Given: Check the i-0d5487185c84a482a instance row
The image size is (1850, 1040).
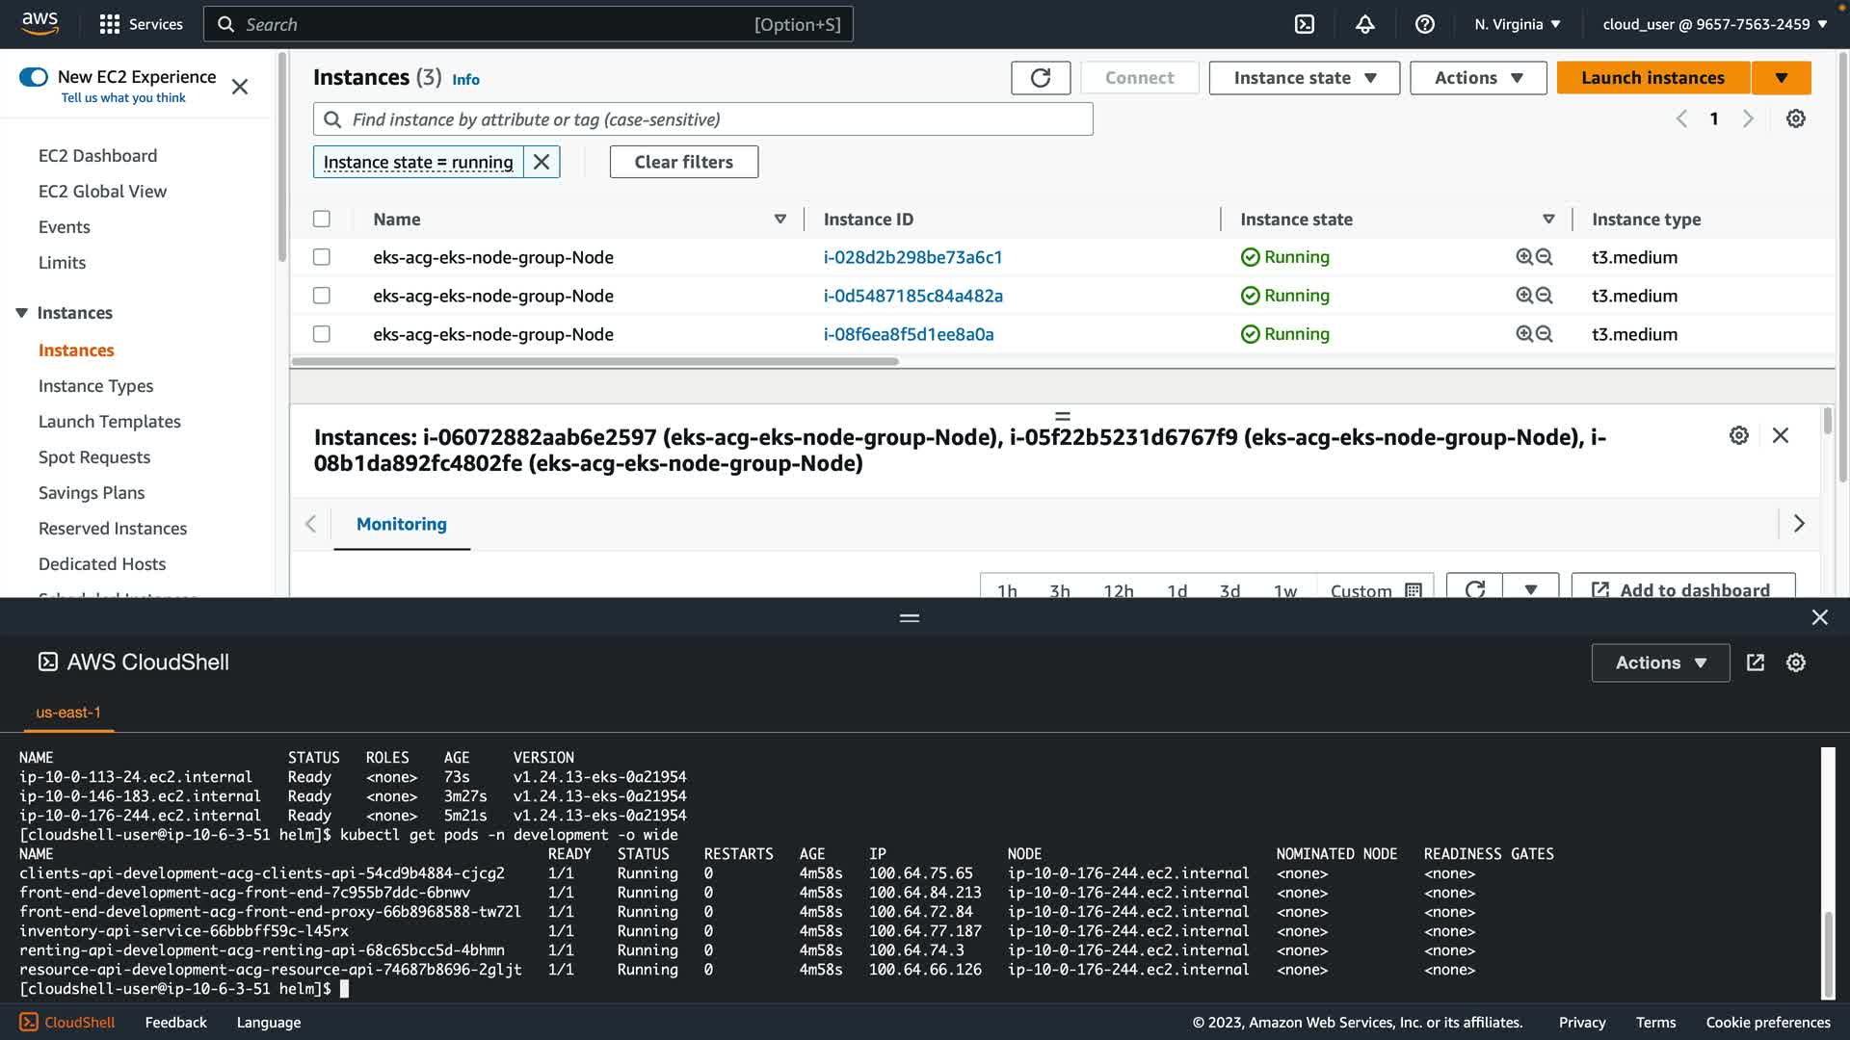Looking at the screenshot, I should (322, 296).
